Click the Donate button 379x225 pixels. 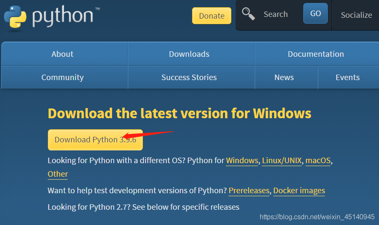(x=212, y=16)
